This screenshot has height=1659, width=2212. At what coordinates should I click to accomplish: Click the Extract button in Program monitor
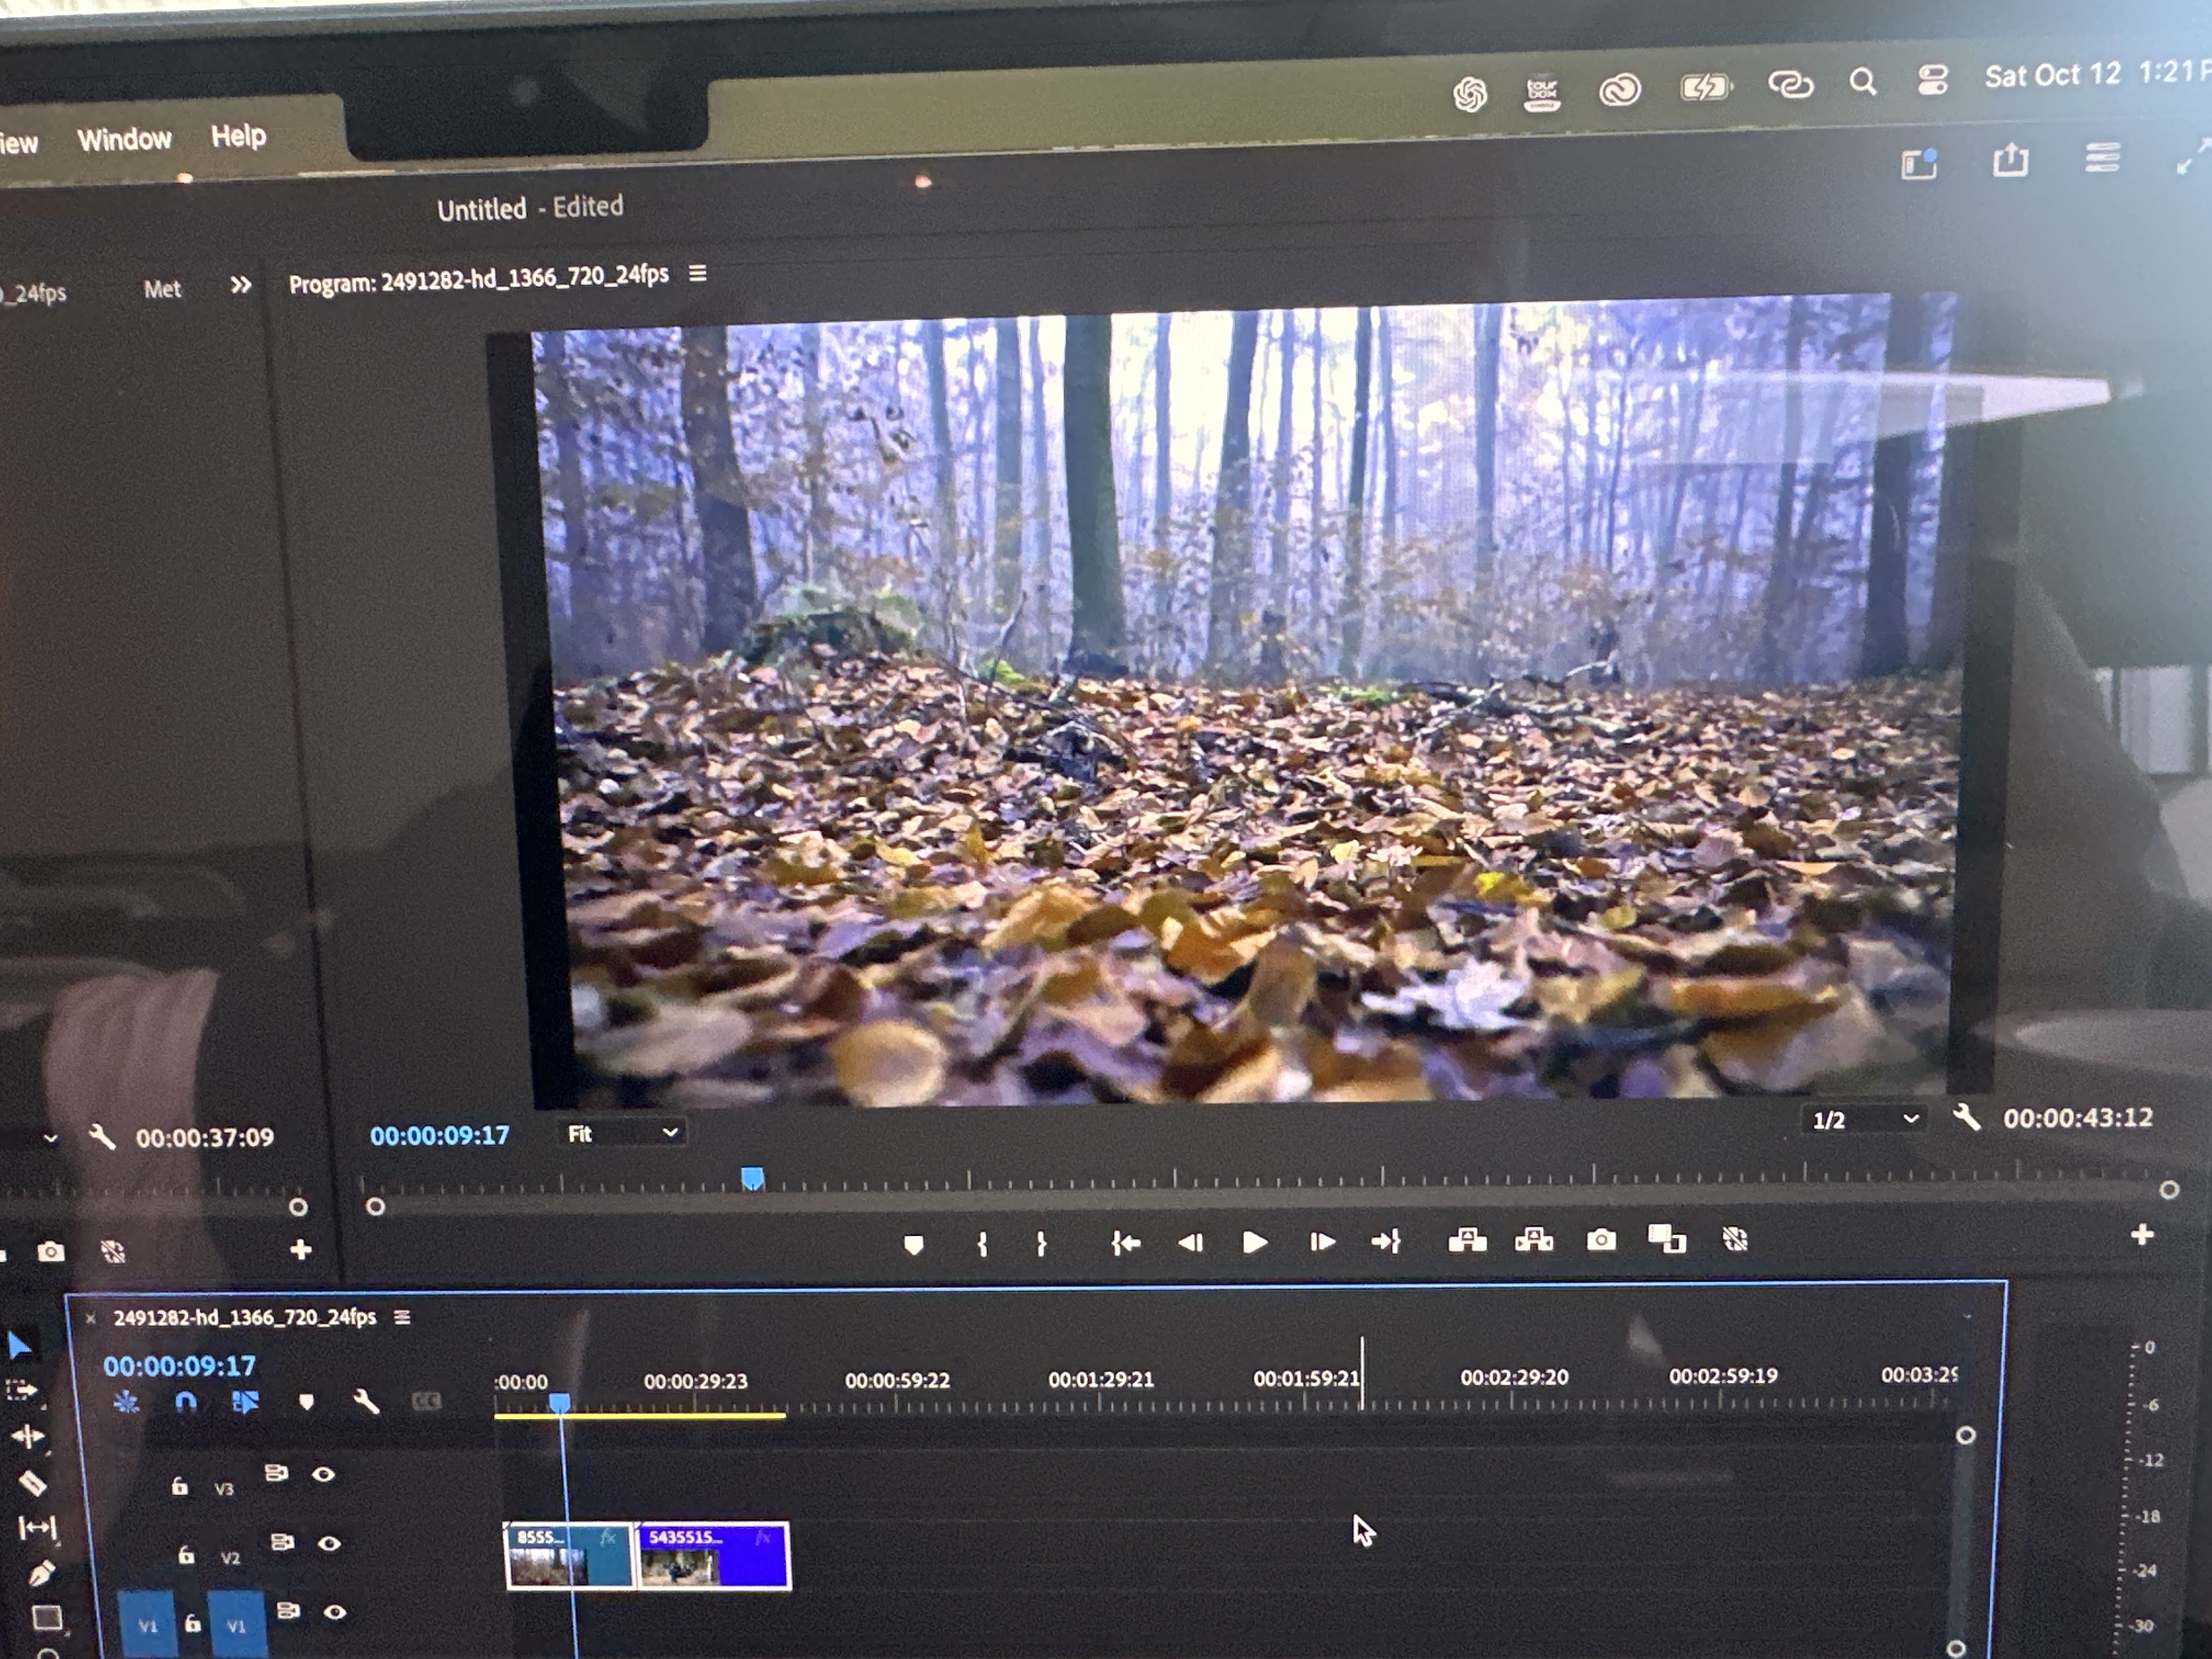[1534, 1241]
